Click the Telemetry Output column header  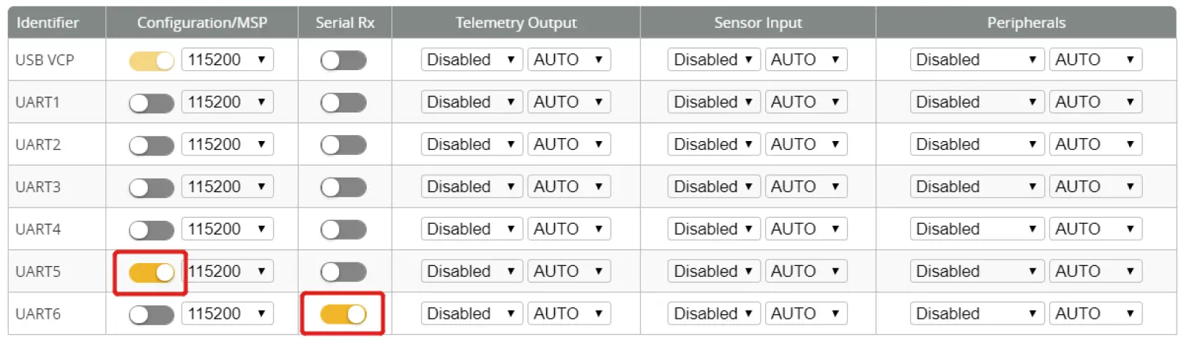[515, 23]
